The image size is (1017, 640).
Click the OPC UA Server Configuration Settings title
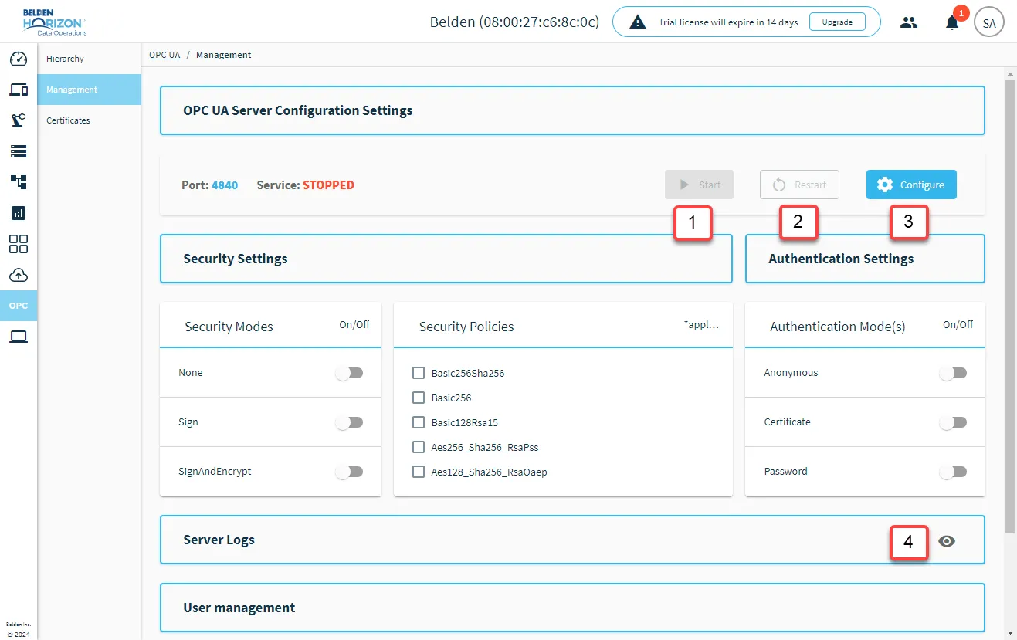pyautogui.click(x=298, y=110)
